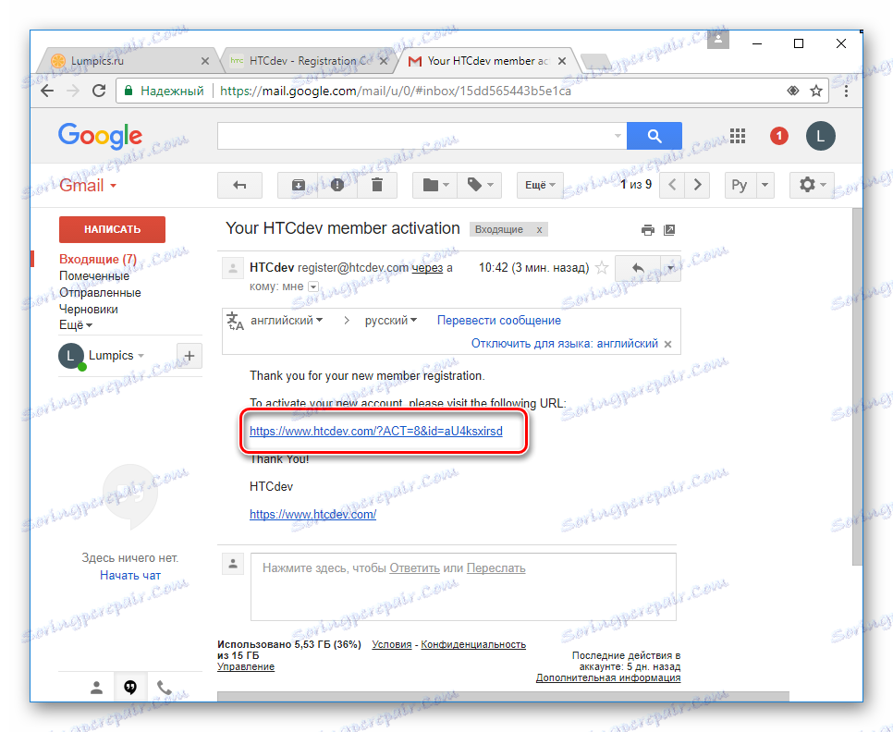The image size is (893, 732).
Task: Open the Черновики folder
Action: pyautogui.click(x=88, y=309)
